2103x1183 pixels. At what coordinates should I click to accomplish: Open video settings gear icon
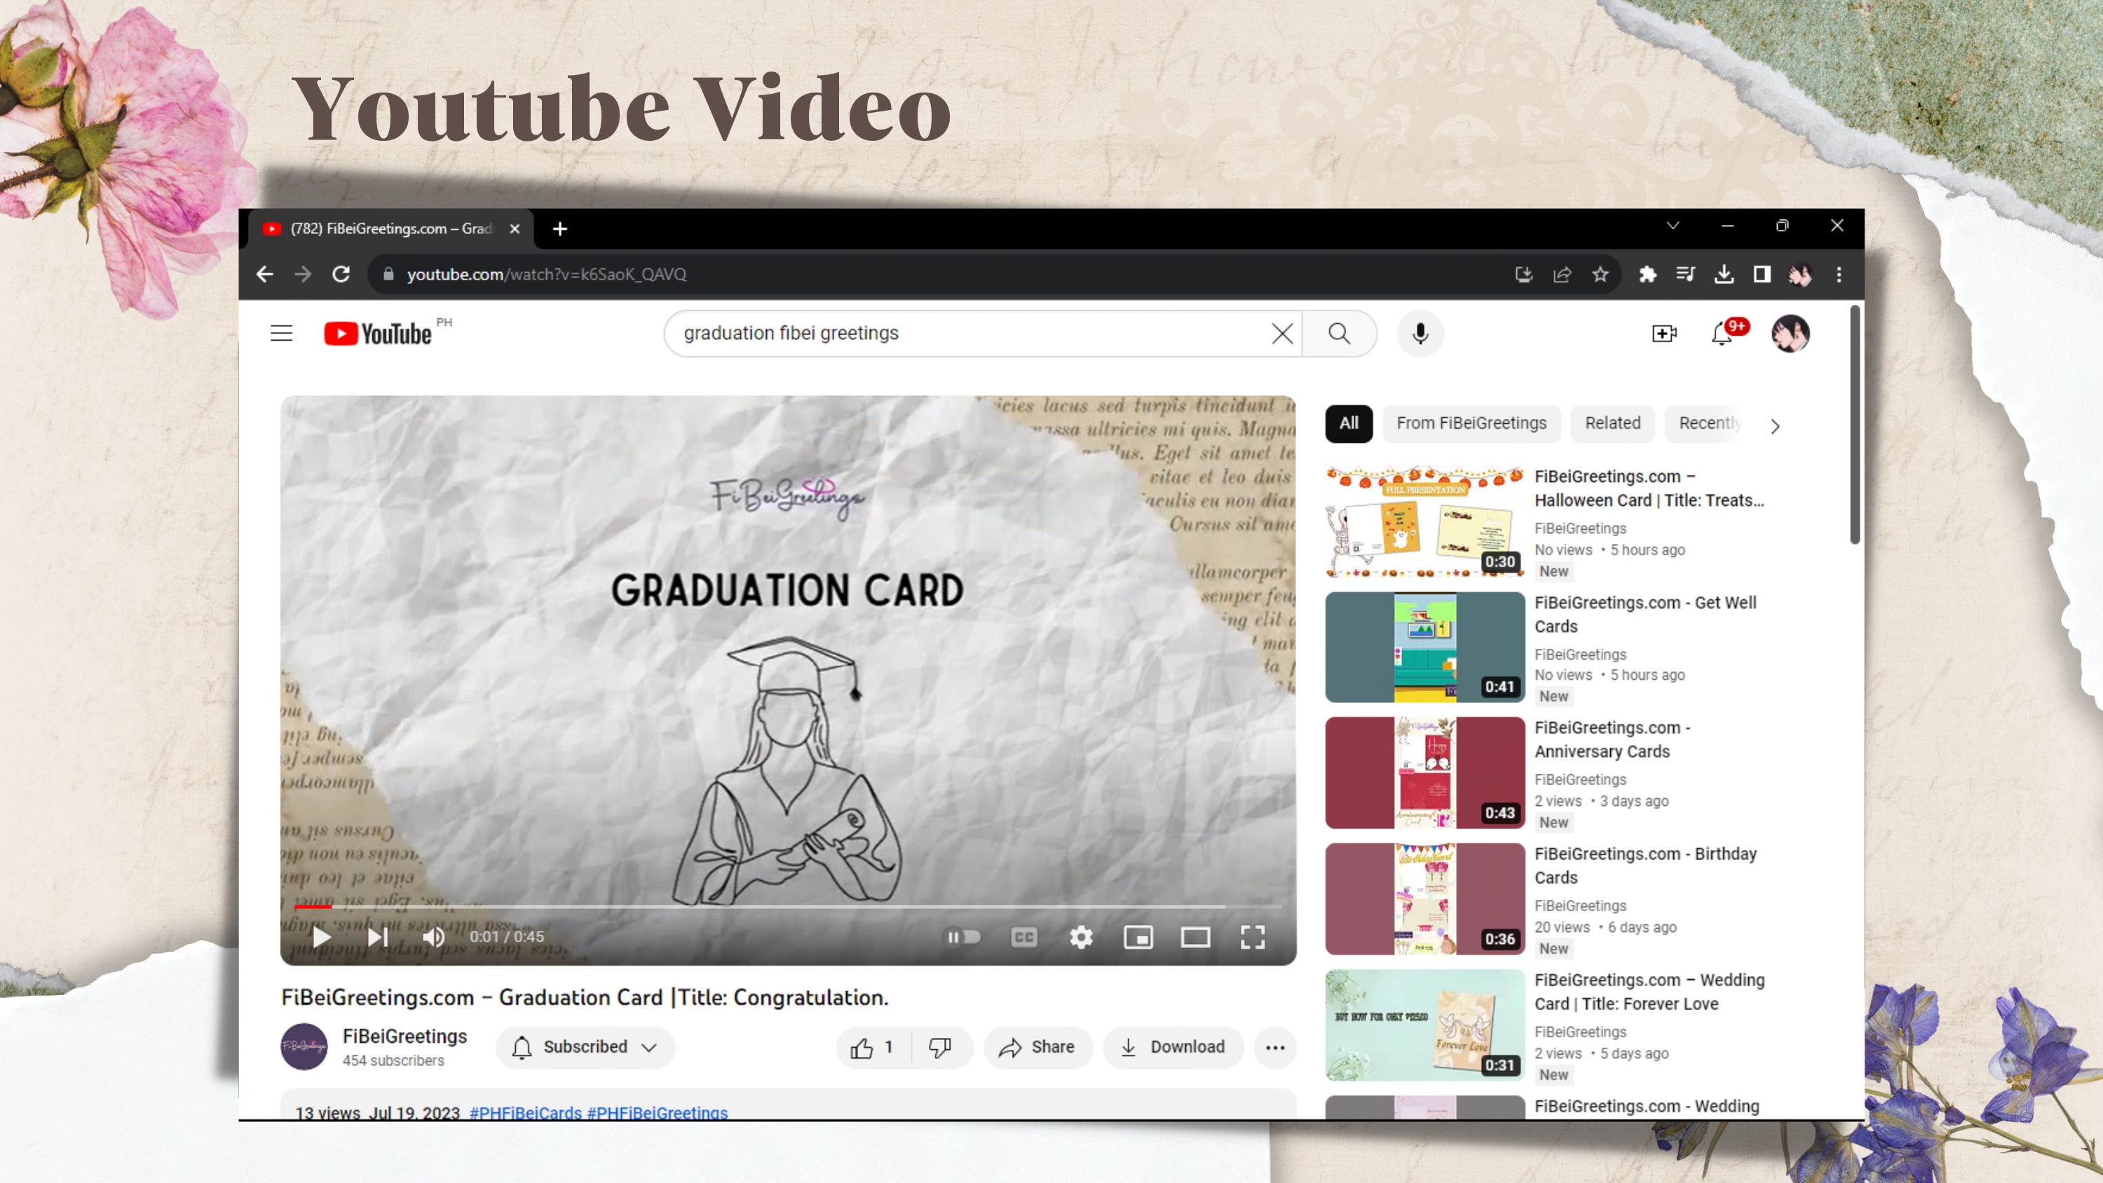click(x=1081, y=936)
